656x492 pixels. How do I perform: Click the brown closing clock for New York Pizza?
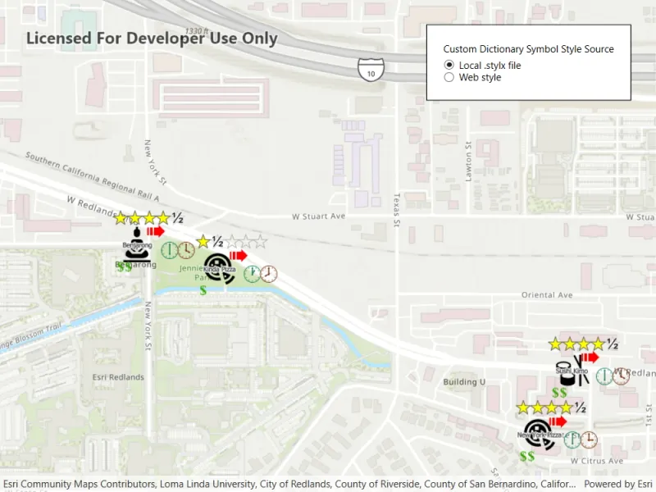[589, 440]
